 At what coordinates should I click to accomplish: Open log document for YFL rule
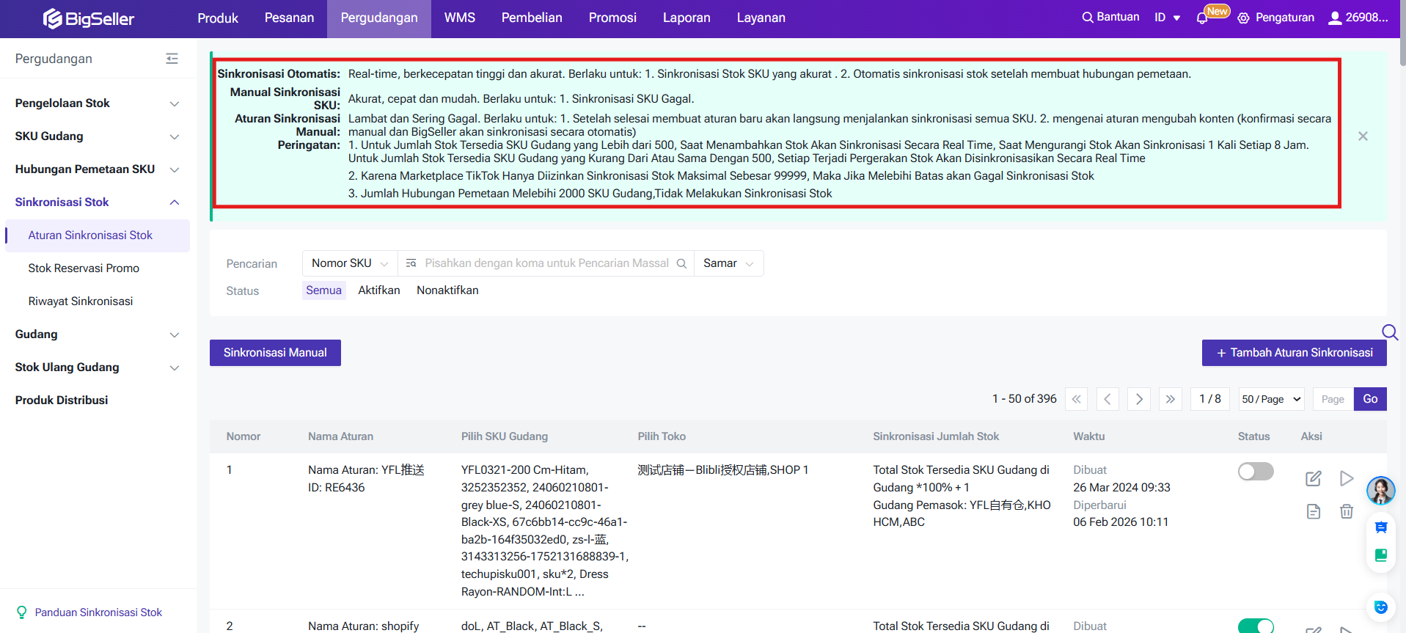pyautogui.click(x=1313, y=511)
